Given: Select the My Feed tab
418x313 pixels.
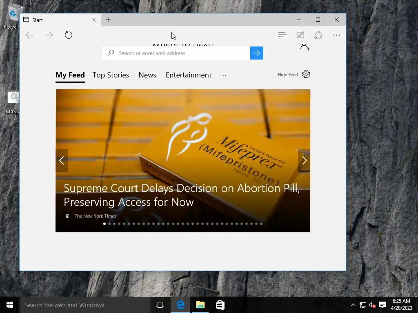Looking at the screenshot, I should click(x=70, y=75).
